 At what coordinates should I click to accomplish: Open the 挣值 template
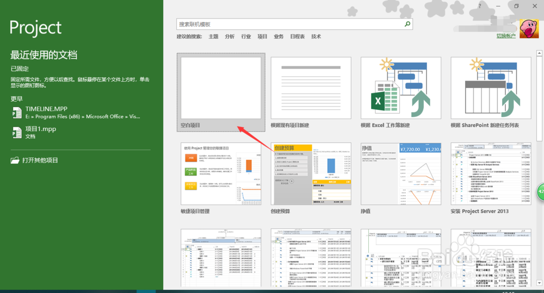(x=401, y=178)
